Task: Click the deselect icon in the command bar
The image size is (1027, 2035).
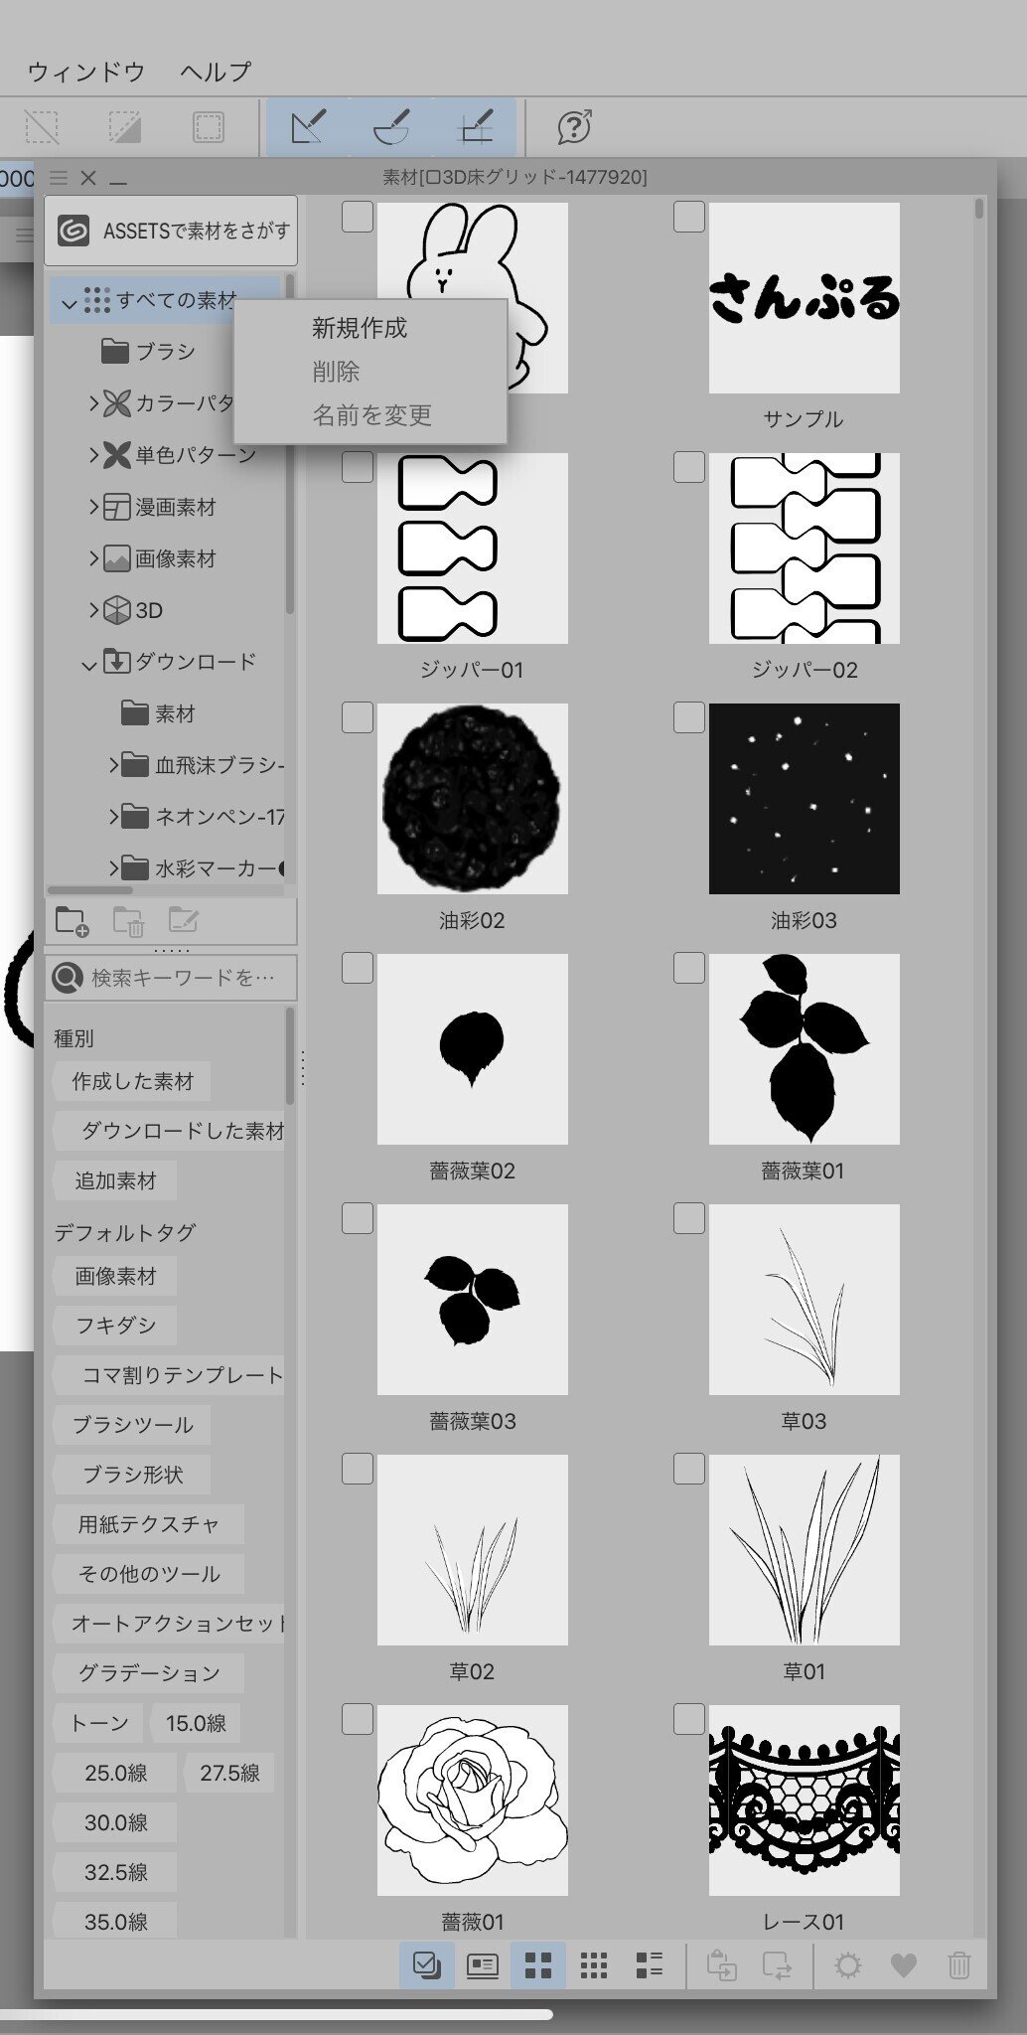Action: point(42,127)
